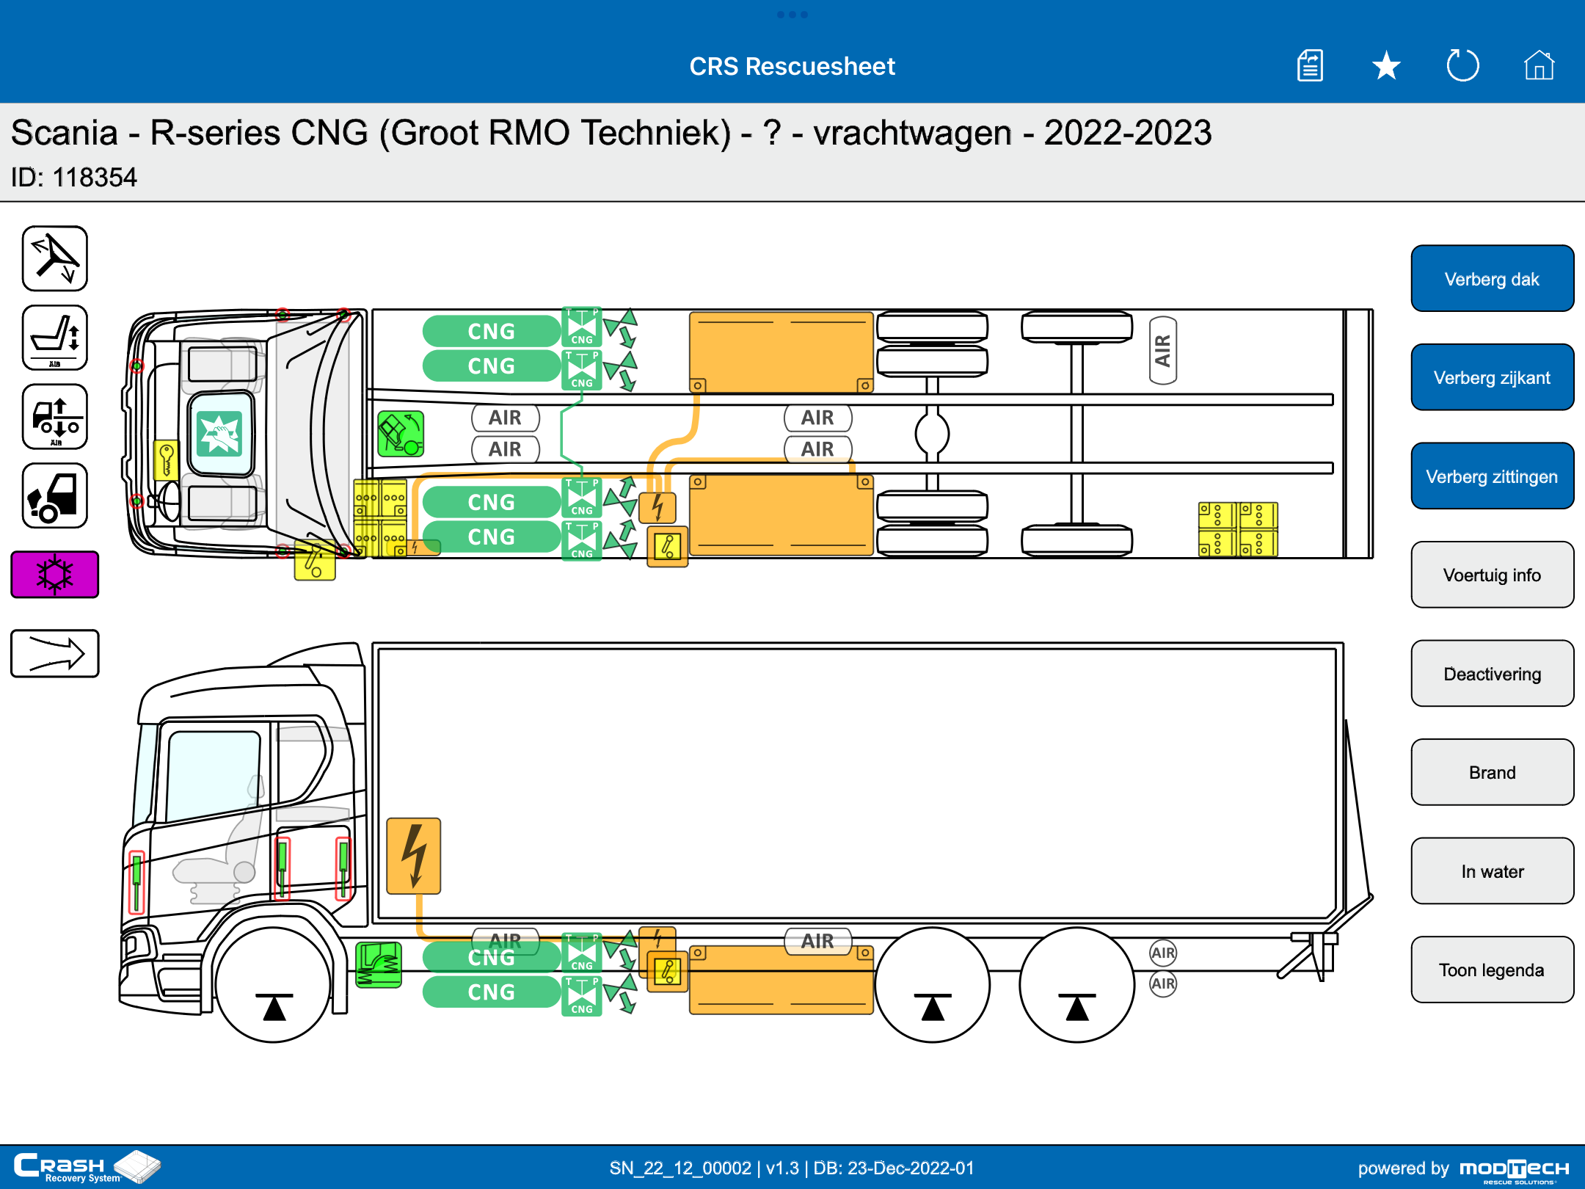Click the orange switch symbol below lightning top view
This screenshot has height=1189, width=1585.
668,547
